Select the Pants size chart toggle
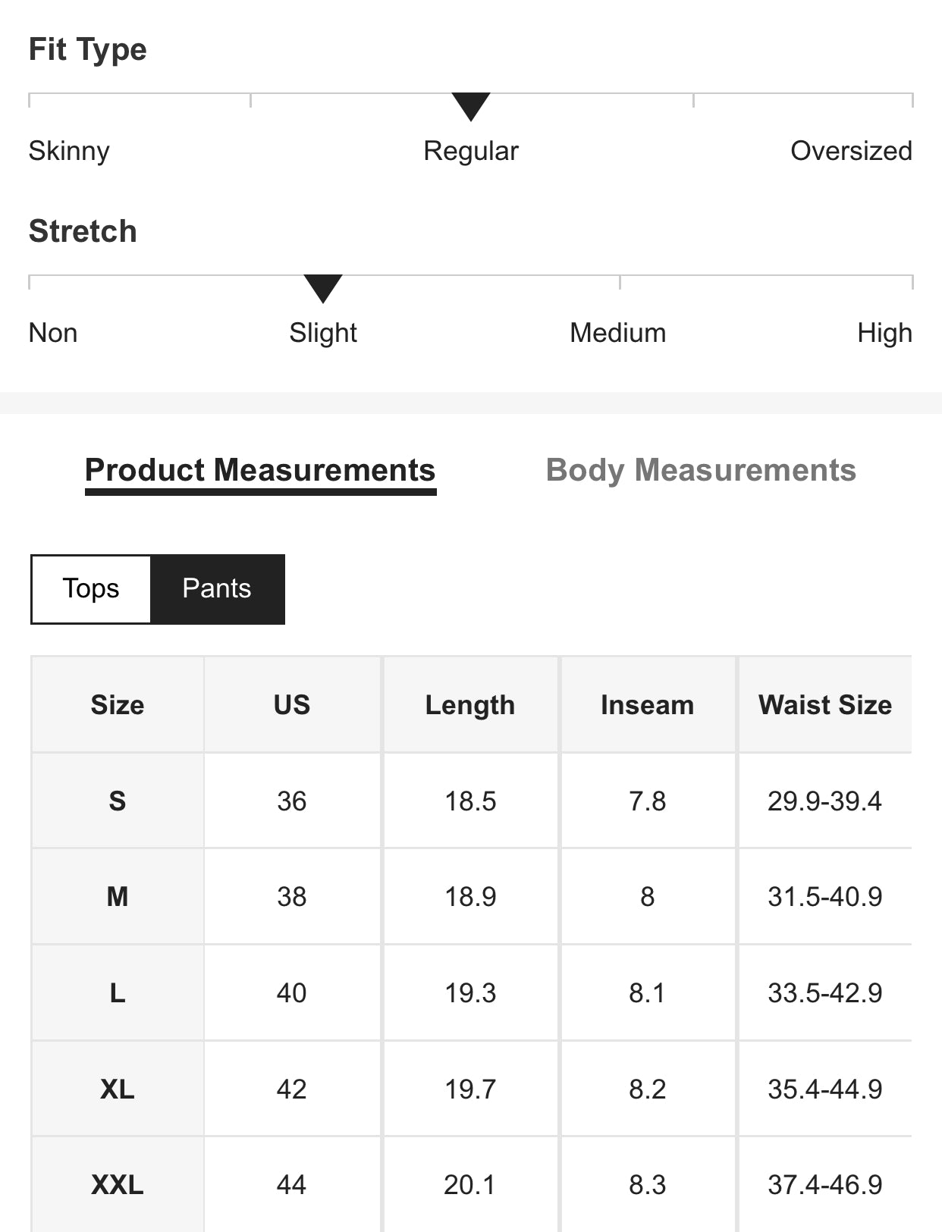 click(217, 589)
